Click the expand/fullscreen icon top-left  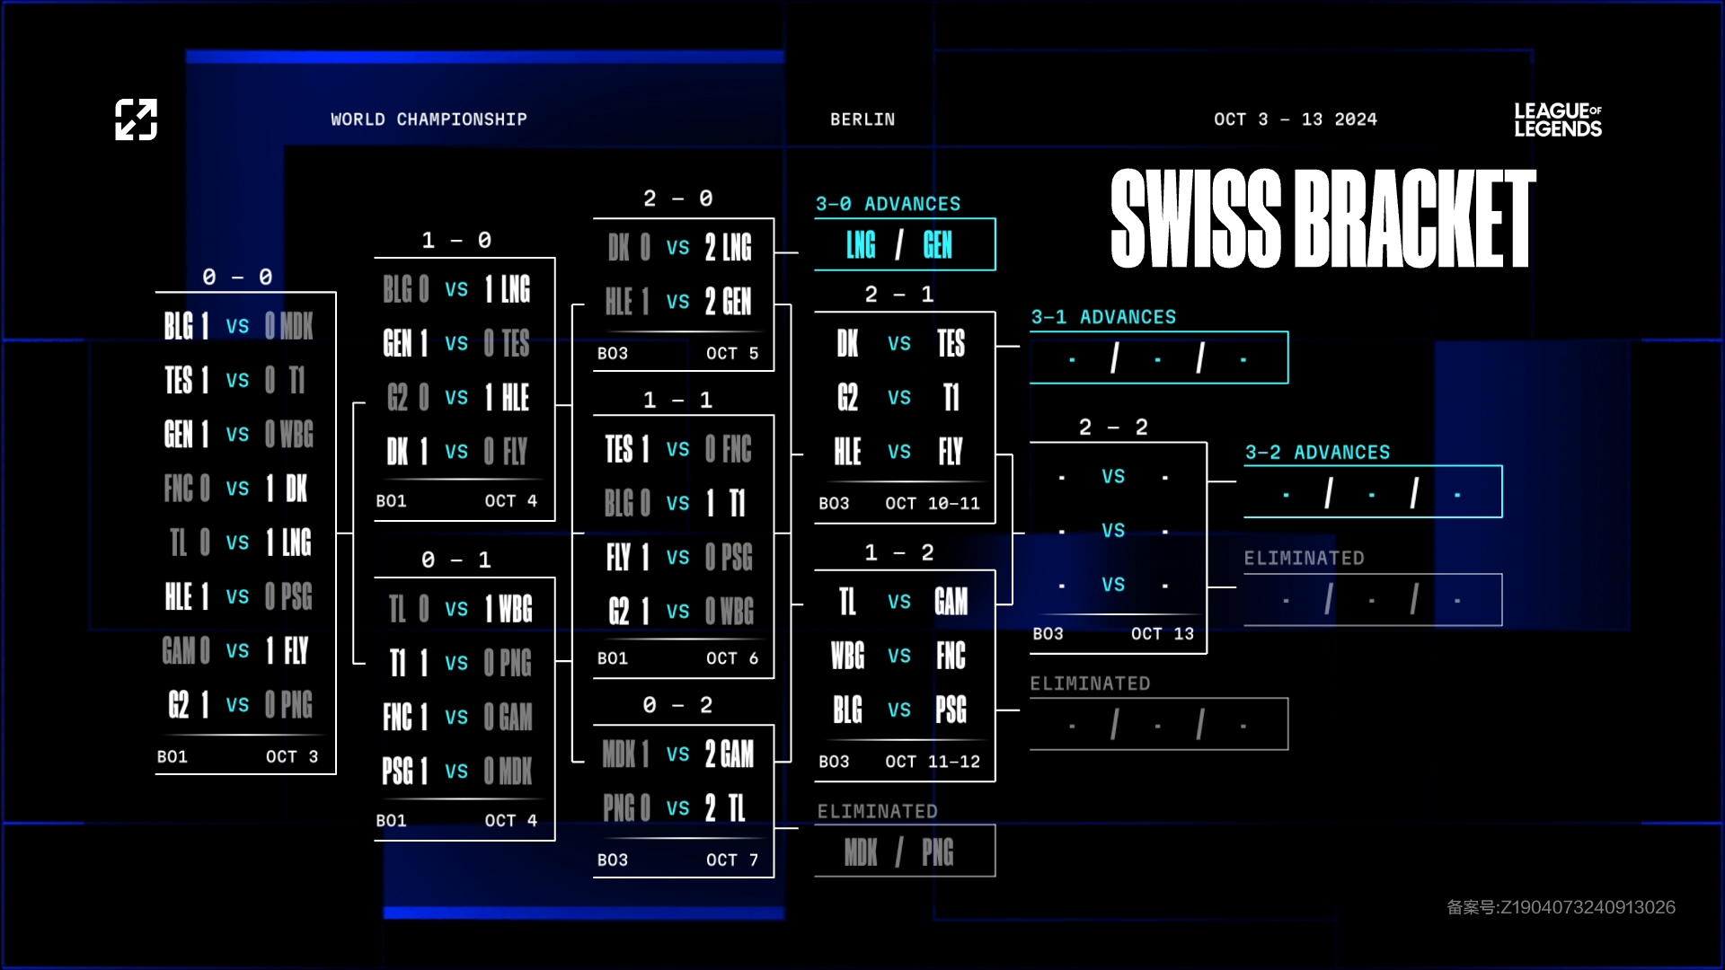(133, 118)
